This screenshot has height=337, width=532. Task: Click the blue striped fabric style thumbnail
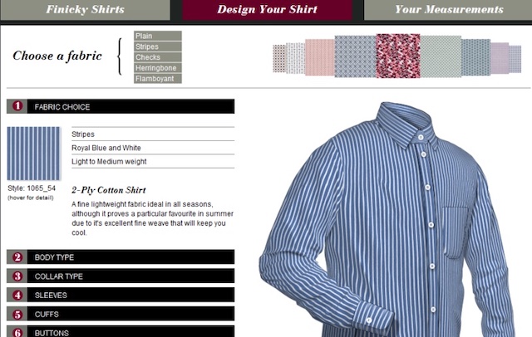[x=33, y=153]
